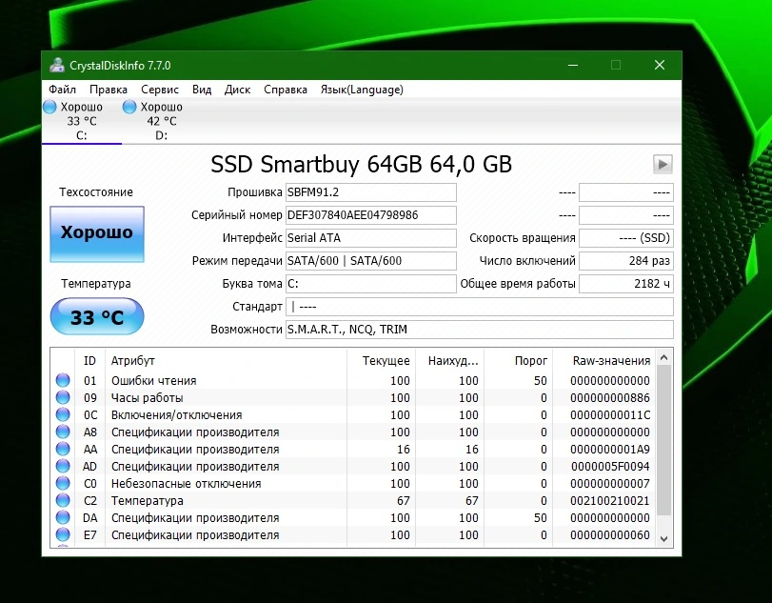Viewport: 772px width, 603px height.
Task: Select the Часы работы attribute row
Action: tap(353, 397)
